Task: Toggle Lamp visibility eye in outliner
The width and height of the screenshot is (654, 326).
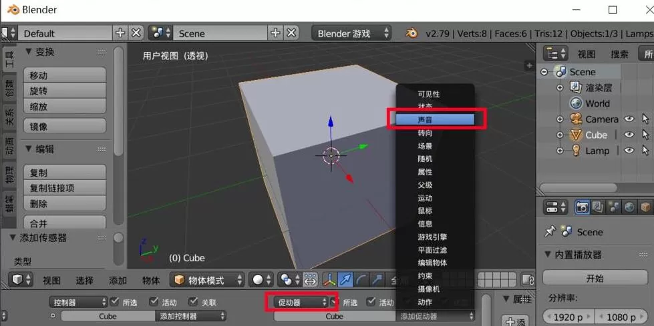Action: tap(629, 150)
